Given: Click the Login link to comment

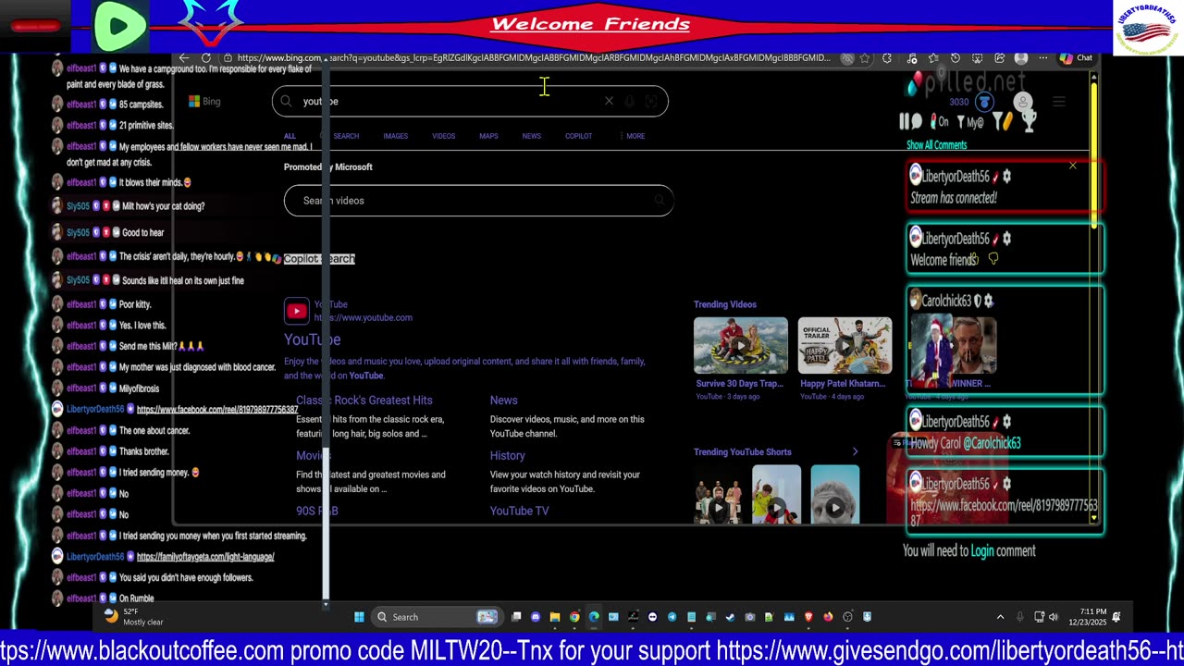Looking at the screenshot, I should [982, 551].
